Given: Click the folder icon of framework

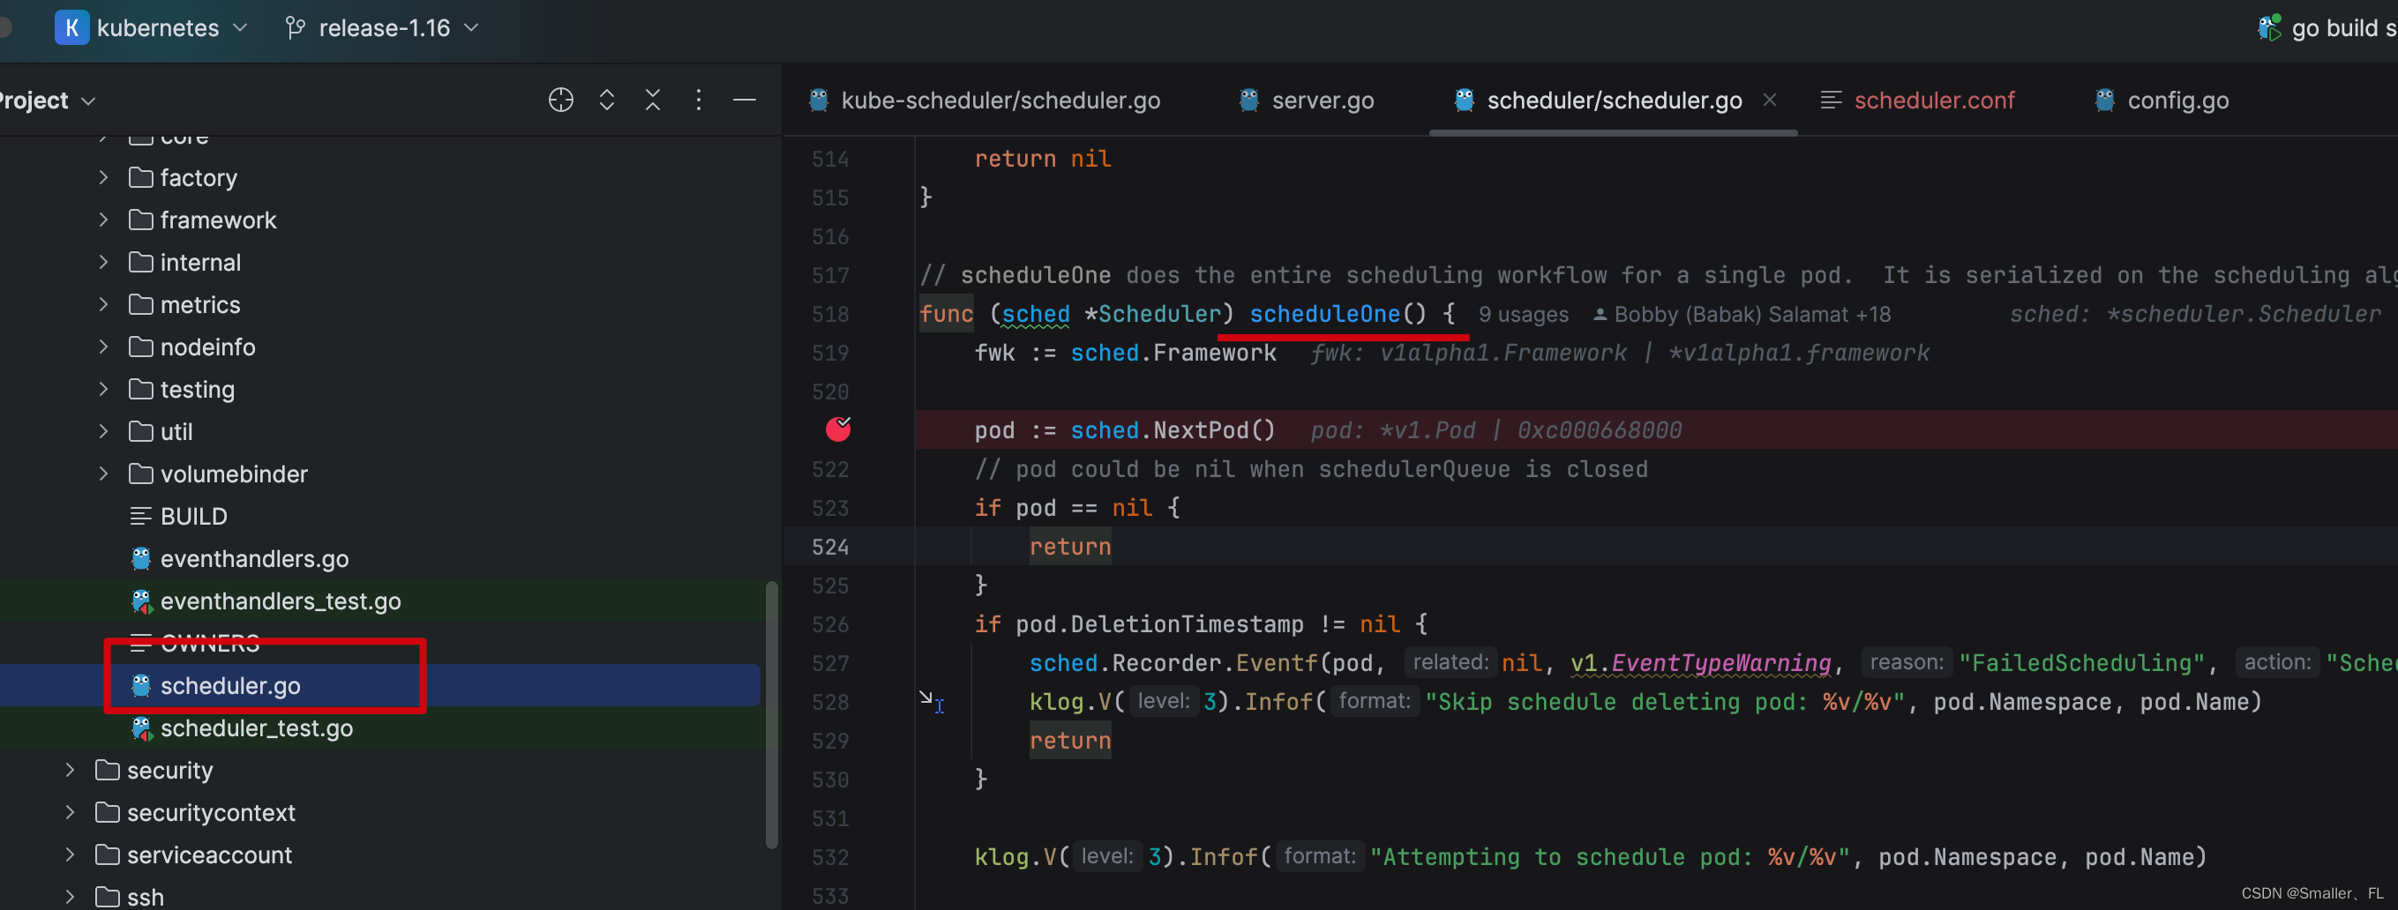Looking at the screenshot, I should point(140,220).
